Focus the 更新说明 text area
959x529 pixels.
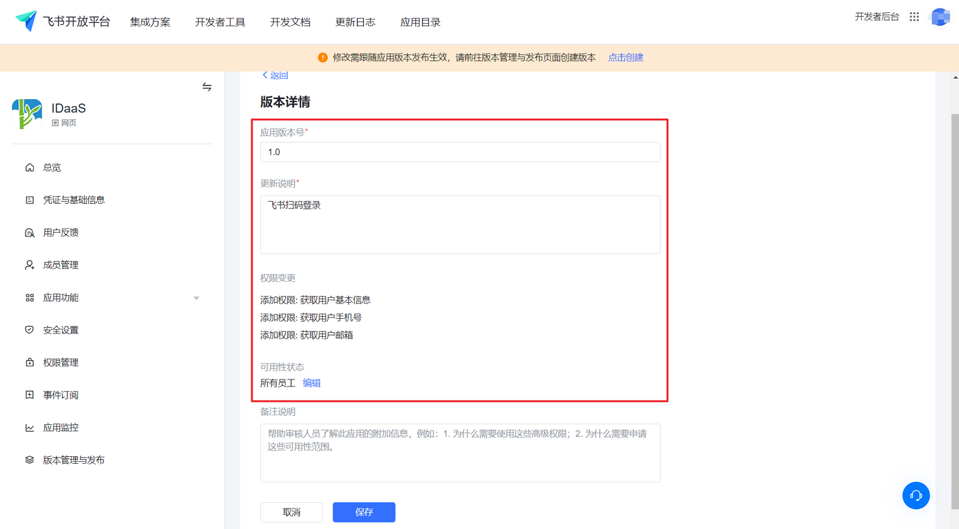pyautogui.click(x=460, y=225)
